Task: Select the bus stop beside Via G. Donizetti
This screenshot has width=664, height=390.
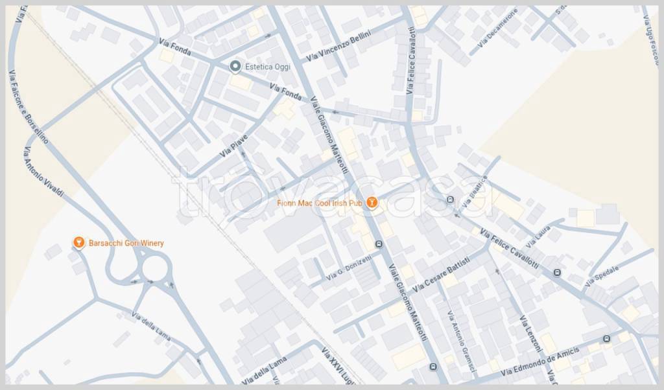Action: [x=379, y=244]
